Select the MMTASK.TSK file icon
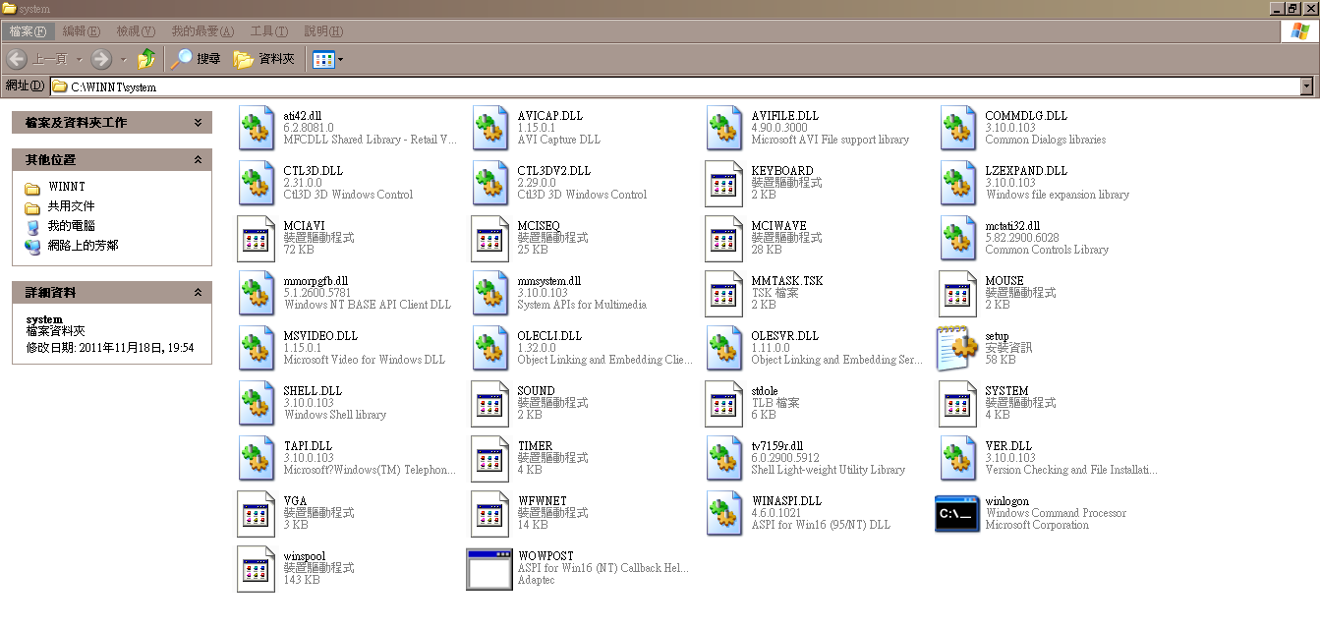Image resolution: width=1320 pixels, height=627 pixels. pyautogui.click(x=724, y=293)
